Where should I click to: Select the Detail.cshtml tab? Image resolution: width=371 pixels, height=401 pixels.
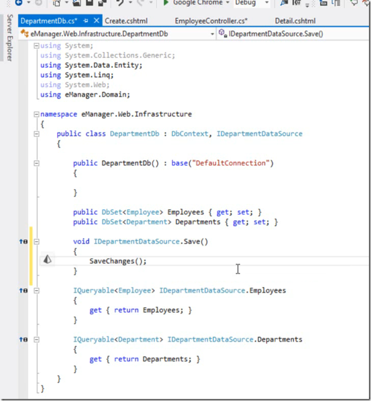[295, 21]
